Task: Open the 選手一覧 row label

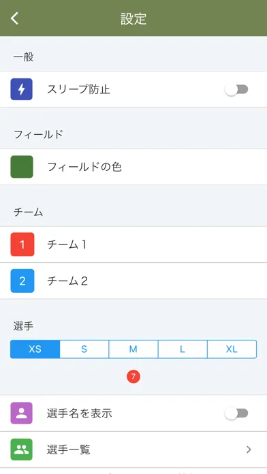Action: click(x=68, y=449)
